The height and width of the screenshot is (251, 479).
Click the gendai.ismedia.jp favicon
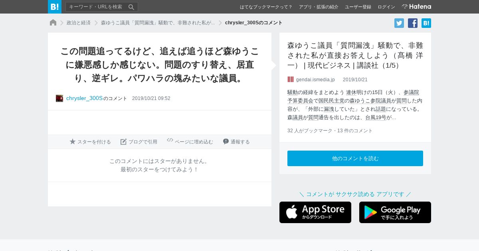[x=291, y=79]
